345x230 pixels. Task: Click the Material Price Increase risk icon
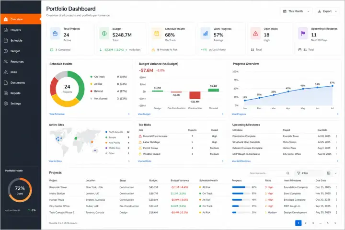click(140, 136)
